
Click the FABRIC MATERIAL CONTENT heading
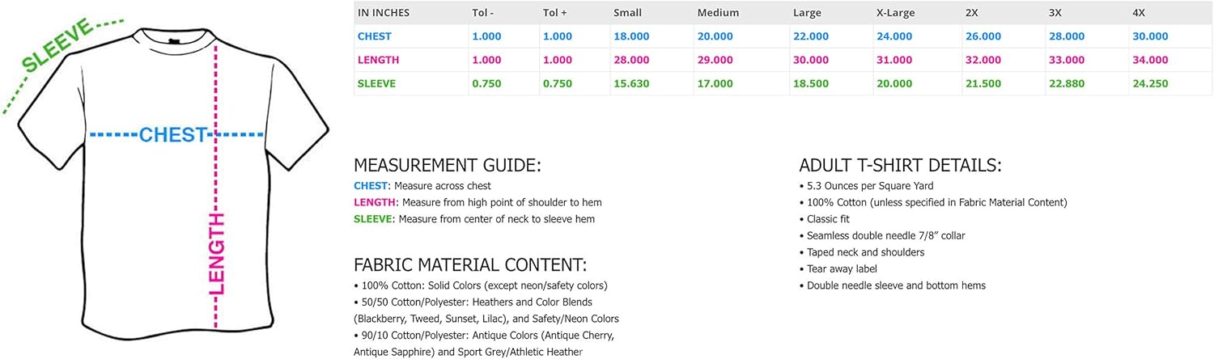tap(469, 265)
